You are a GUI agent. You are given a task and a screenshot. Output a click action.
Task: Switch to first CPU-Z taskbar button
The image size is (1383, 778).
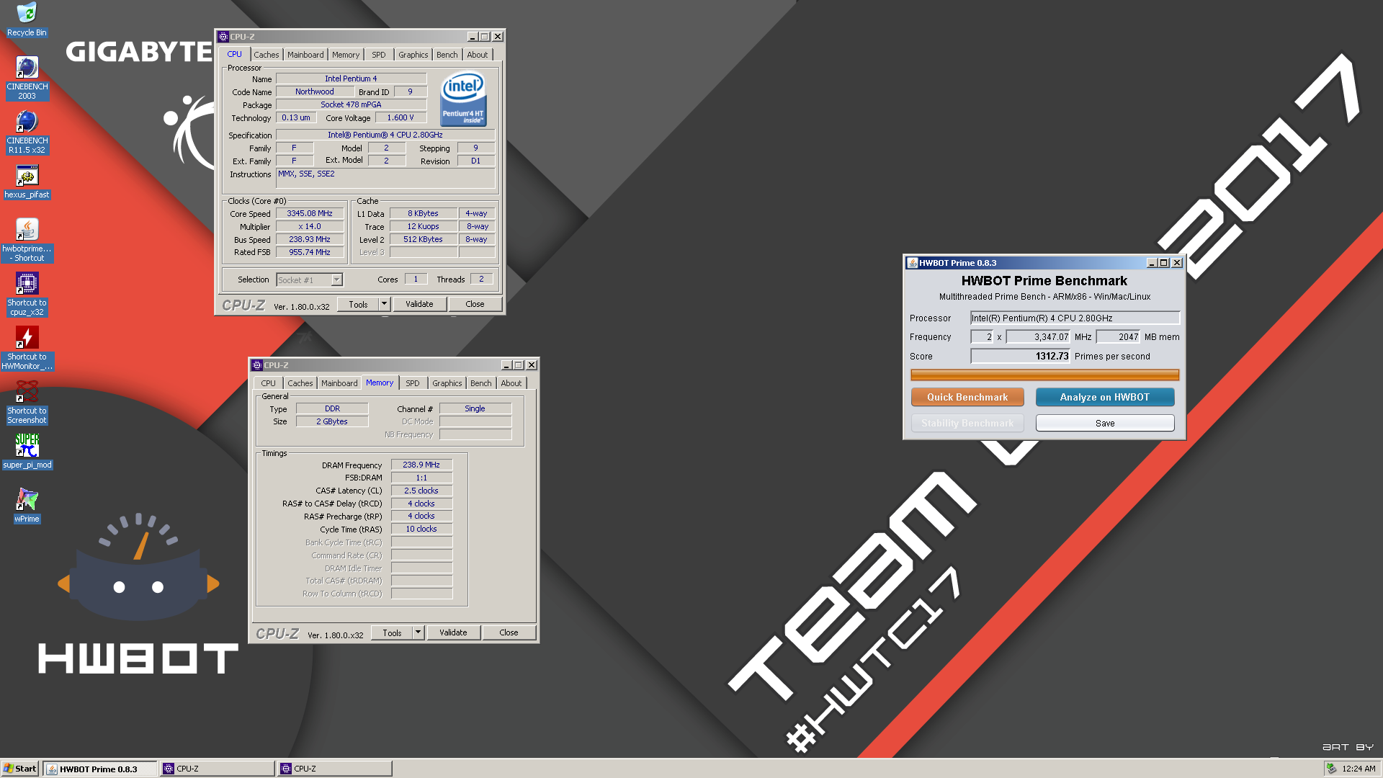218,769
